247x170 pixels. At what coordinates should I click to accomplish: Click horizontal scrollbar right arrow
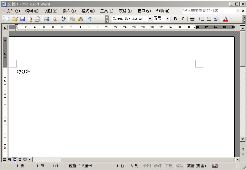pyautogui.click(x=237, y=160)
